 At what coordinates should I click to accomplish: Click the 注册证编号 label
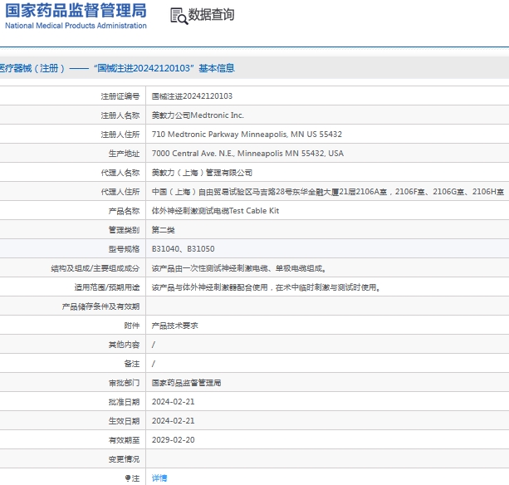point(120,96)
